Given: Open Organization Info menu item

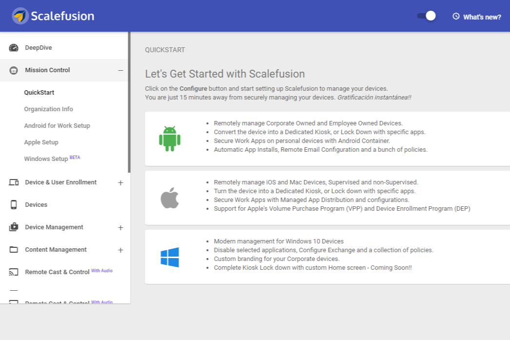Looking at the screenshot, I should tap(49, 109).
